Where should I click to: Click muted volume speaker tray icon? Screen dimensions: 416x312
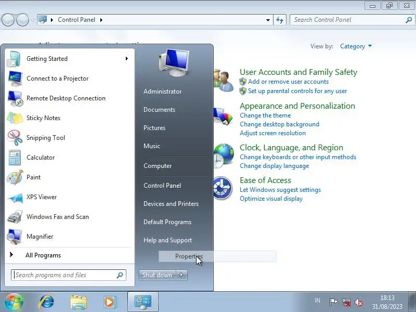(x=358, y=302)
